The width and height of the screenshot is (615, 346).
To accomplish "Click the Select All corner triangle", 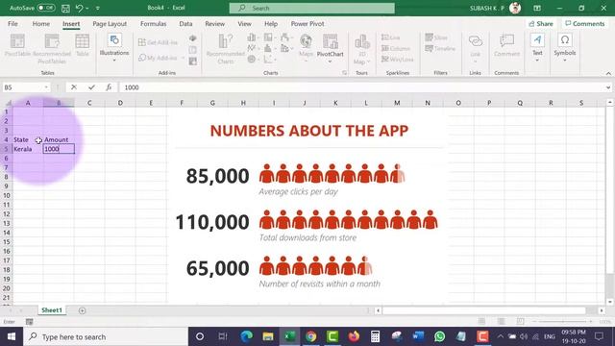I will 8,103.
